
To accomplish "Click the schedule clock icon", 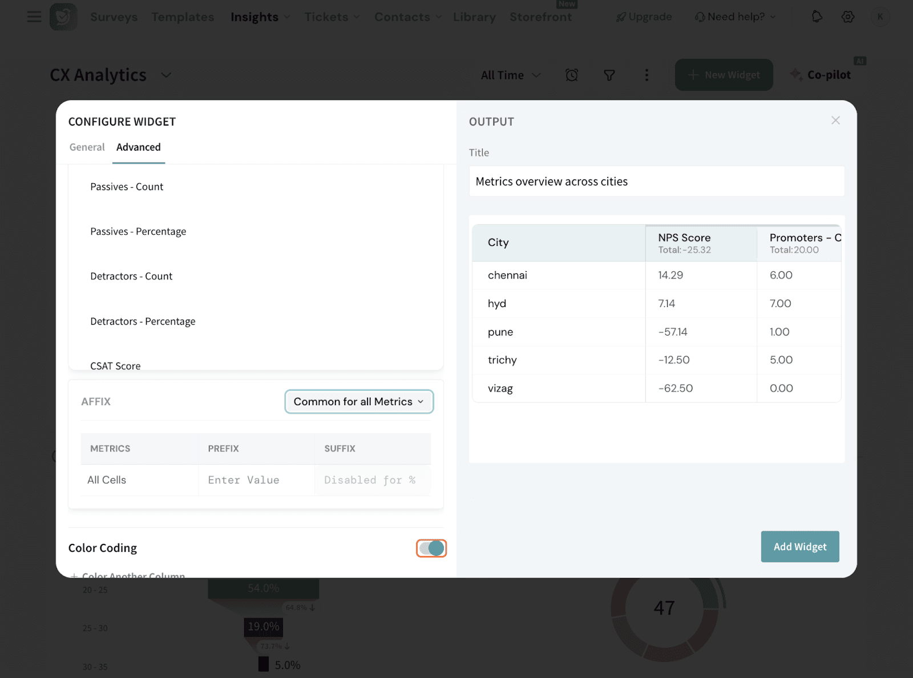I will (x=572, y=75).
